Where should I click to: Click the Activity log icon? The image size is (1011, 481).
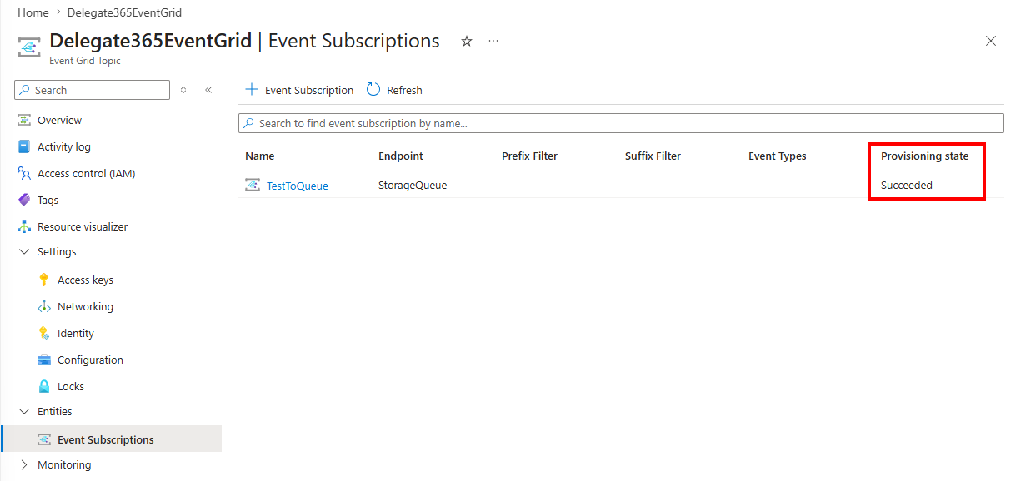24,147
